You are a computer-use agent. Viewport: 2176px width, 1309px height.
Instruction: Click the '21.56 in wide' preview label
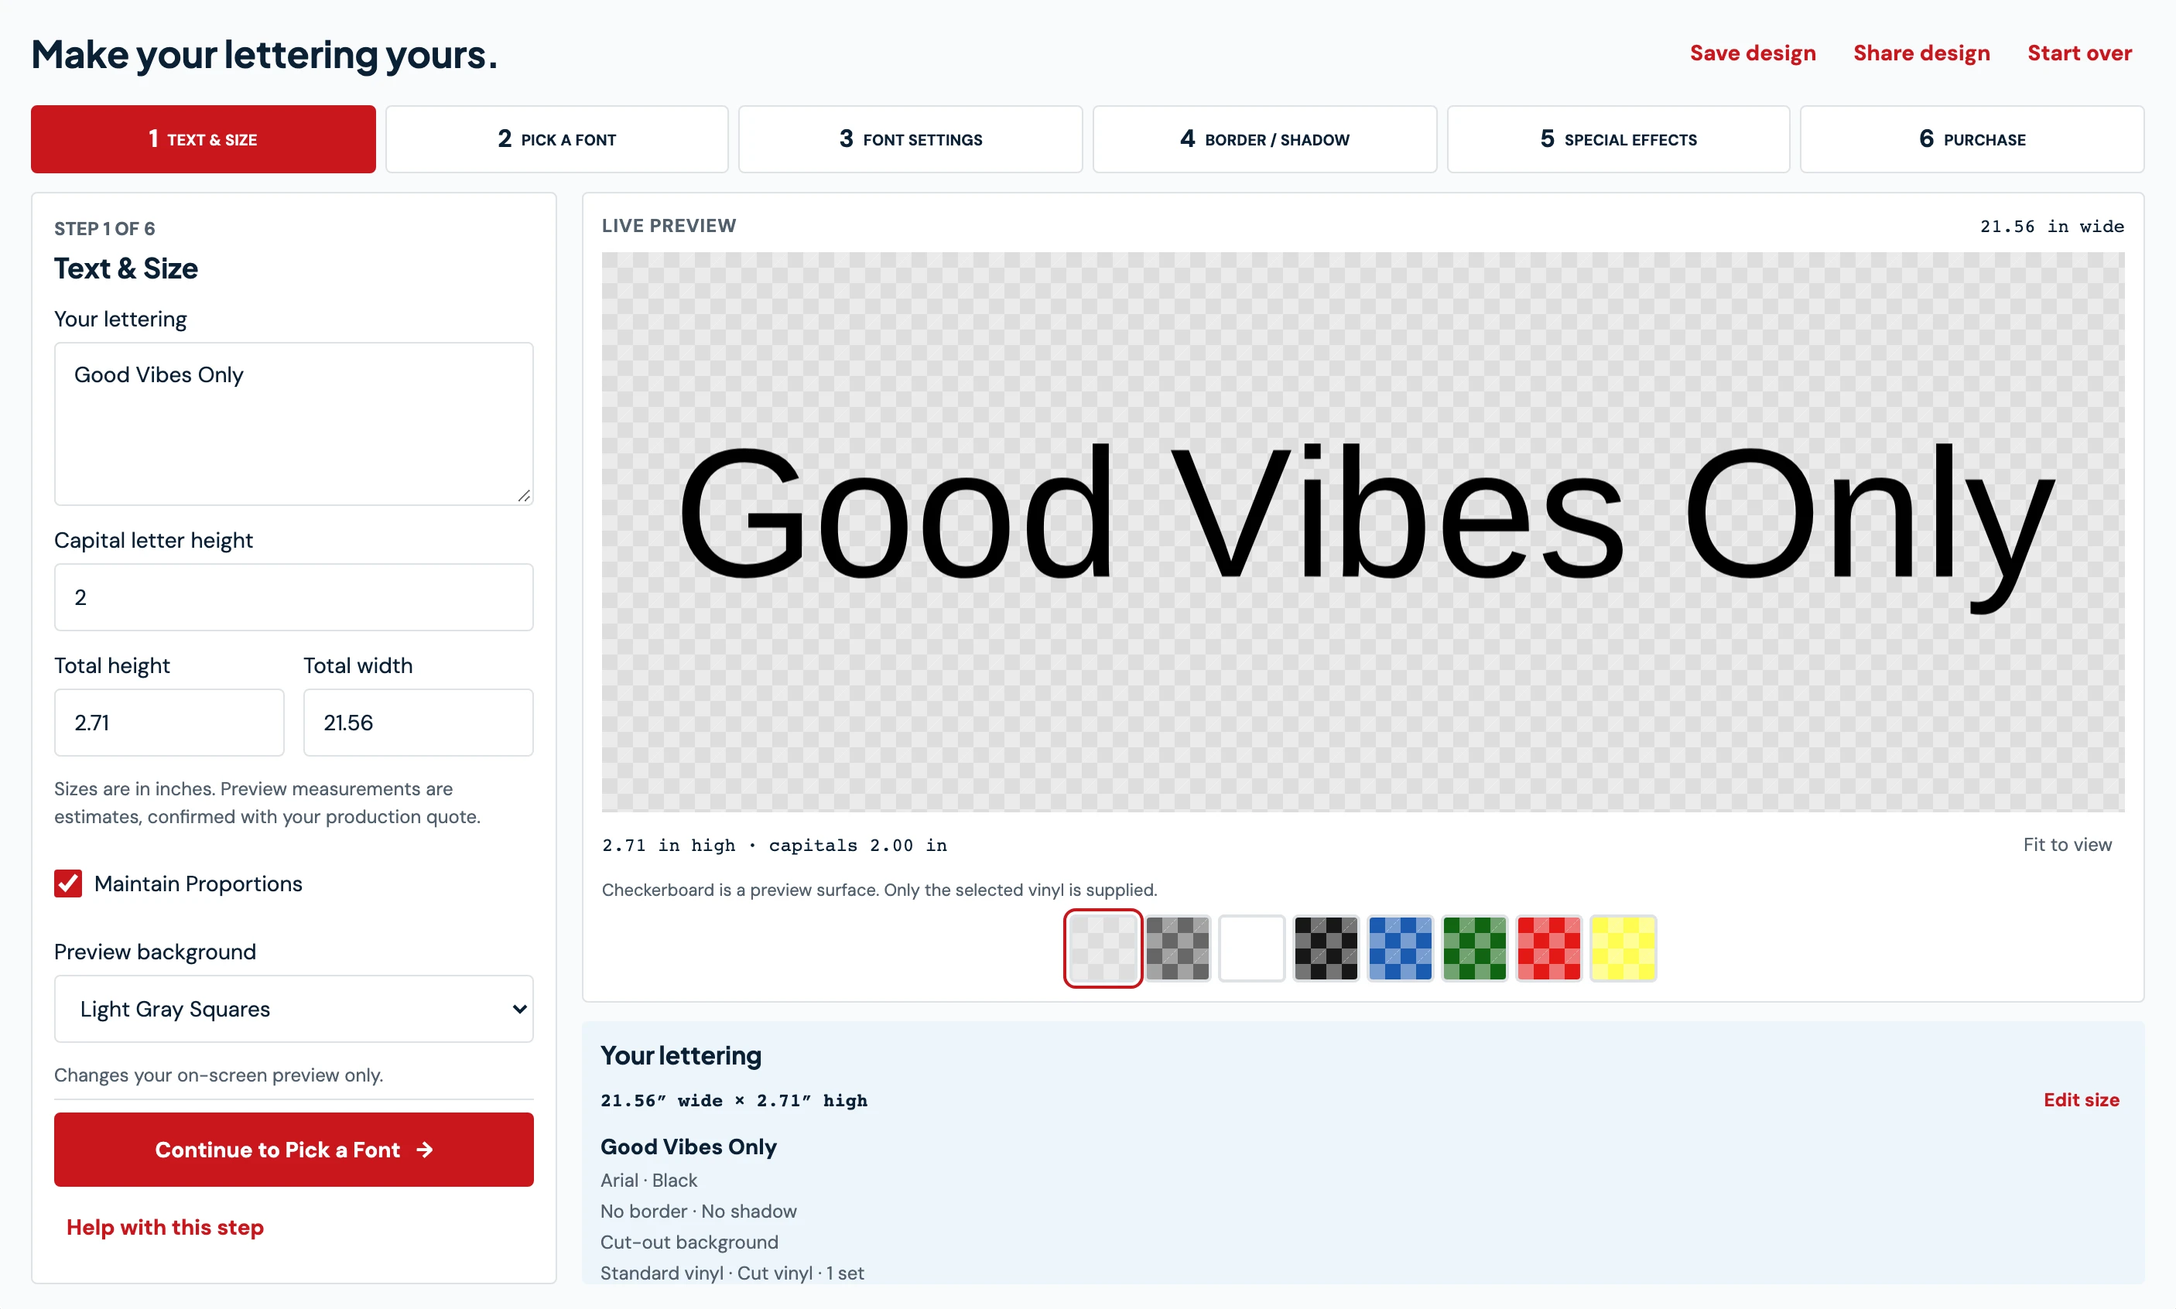click(x=2051, y=227)
